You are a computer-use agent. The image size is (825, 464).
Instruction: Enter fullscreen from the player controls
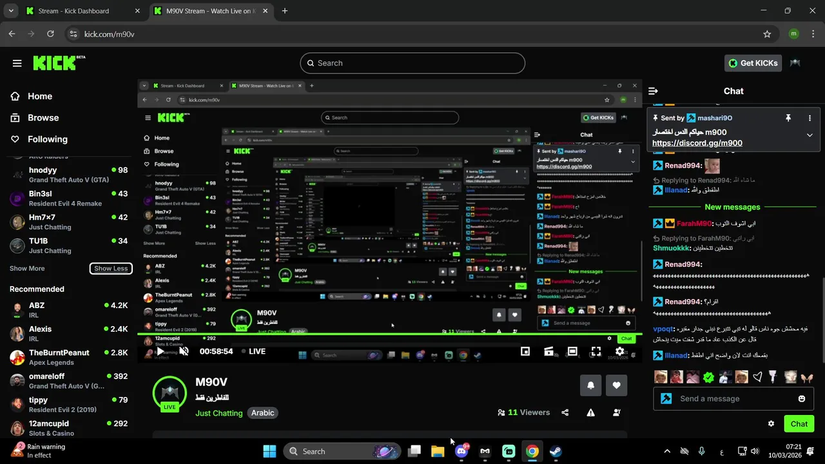pyautogui.click(x=596, y=351)
